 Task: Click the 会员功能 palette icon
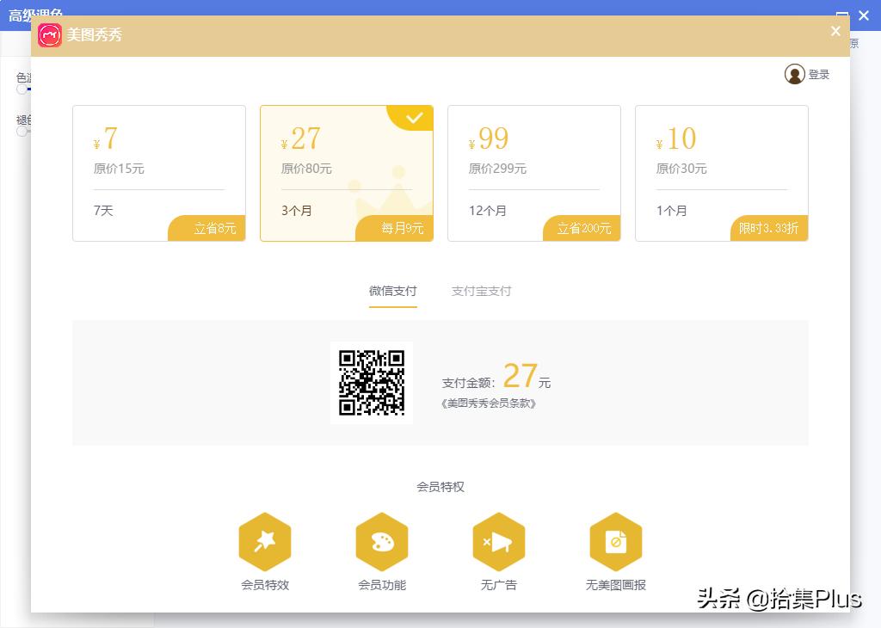382,541
